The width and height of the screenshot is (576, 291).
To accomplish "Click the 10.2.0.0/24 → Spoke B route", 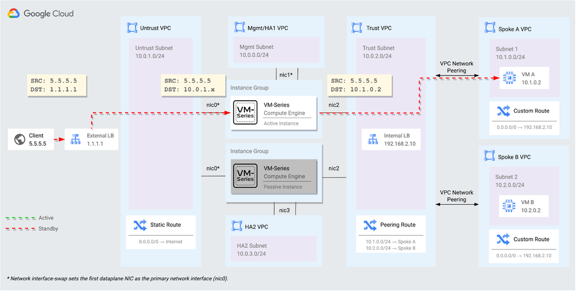I will (390, 248).
